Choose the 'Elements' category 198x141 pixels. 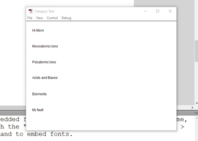click(x=39, y=94)
